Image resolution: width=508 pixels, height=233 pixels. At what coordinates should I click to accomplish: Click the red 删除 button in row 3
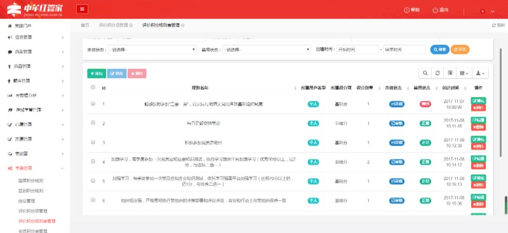click(478, 146)
